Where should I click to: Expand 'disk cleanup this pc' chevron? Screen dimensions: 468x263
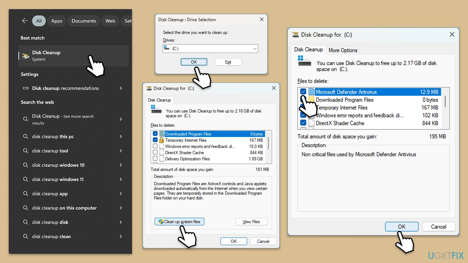pyautogui.click(x=121, y=137)
